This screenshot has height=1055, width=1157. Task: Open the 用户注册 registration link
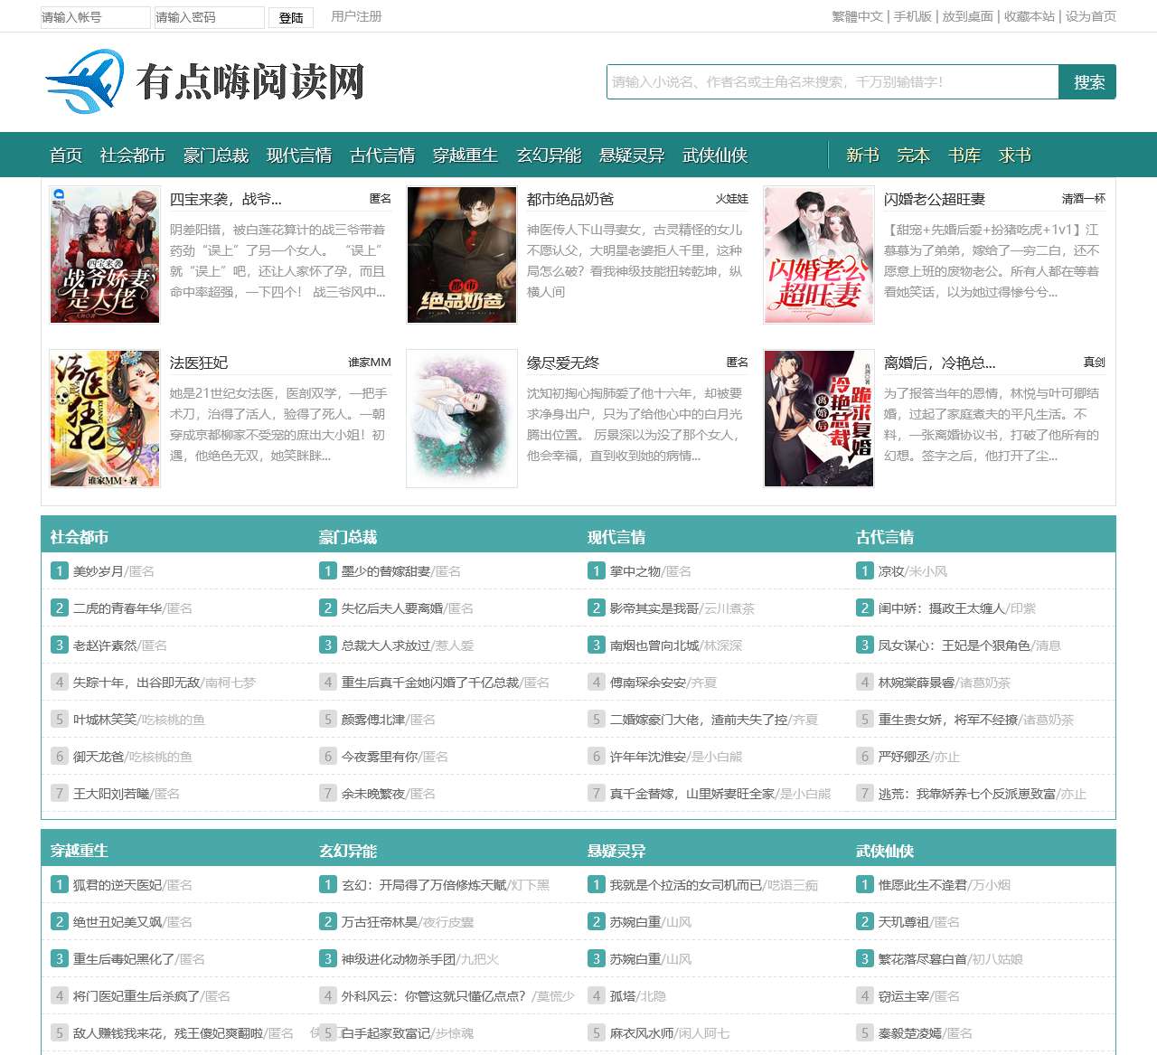(x=356, y=16)
